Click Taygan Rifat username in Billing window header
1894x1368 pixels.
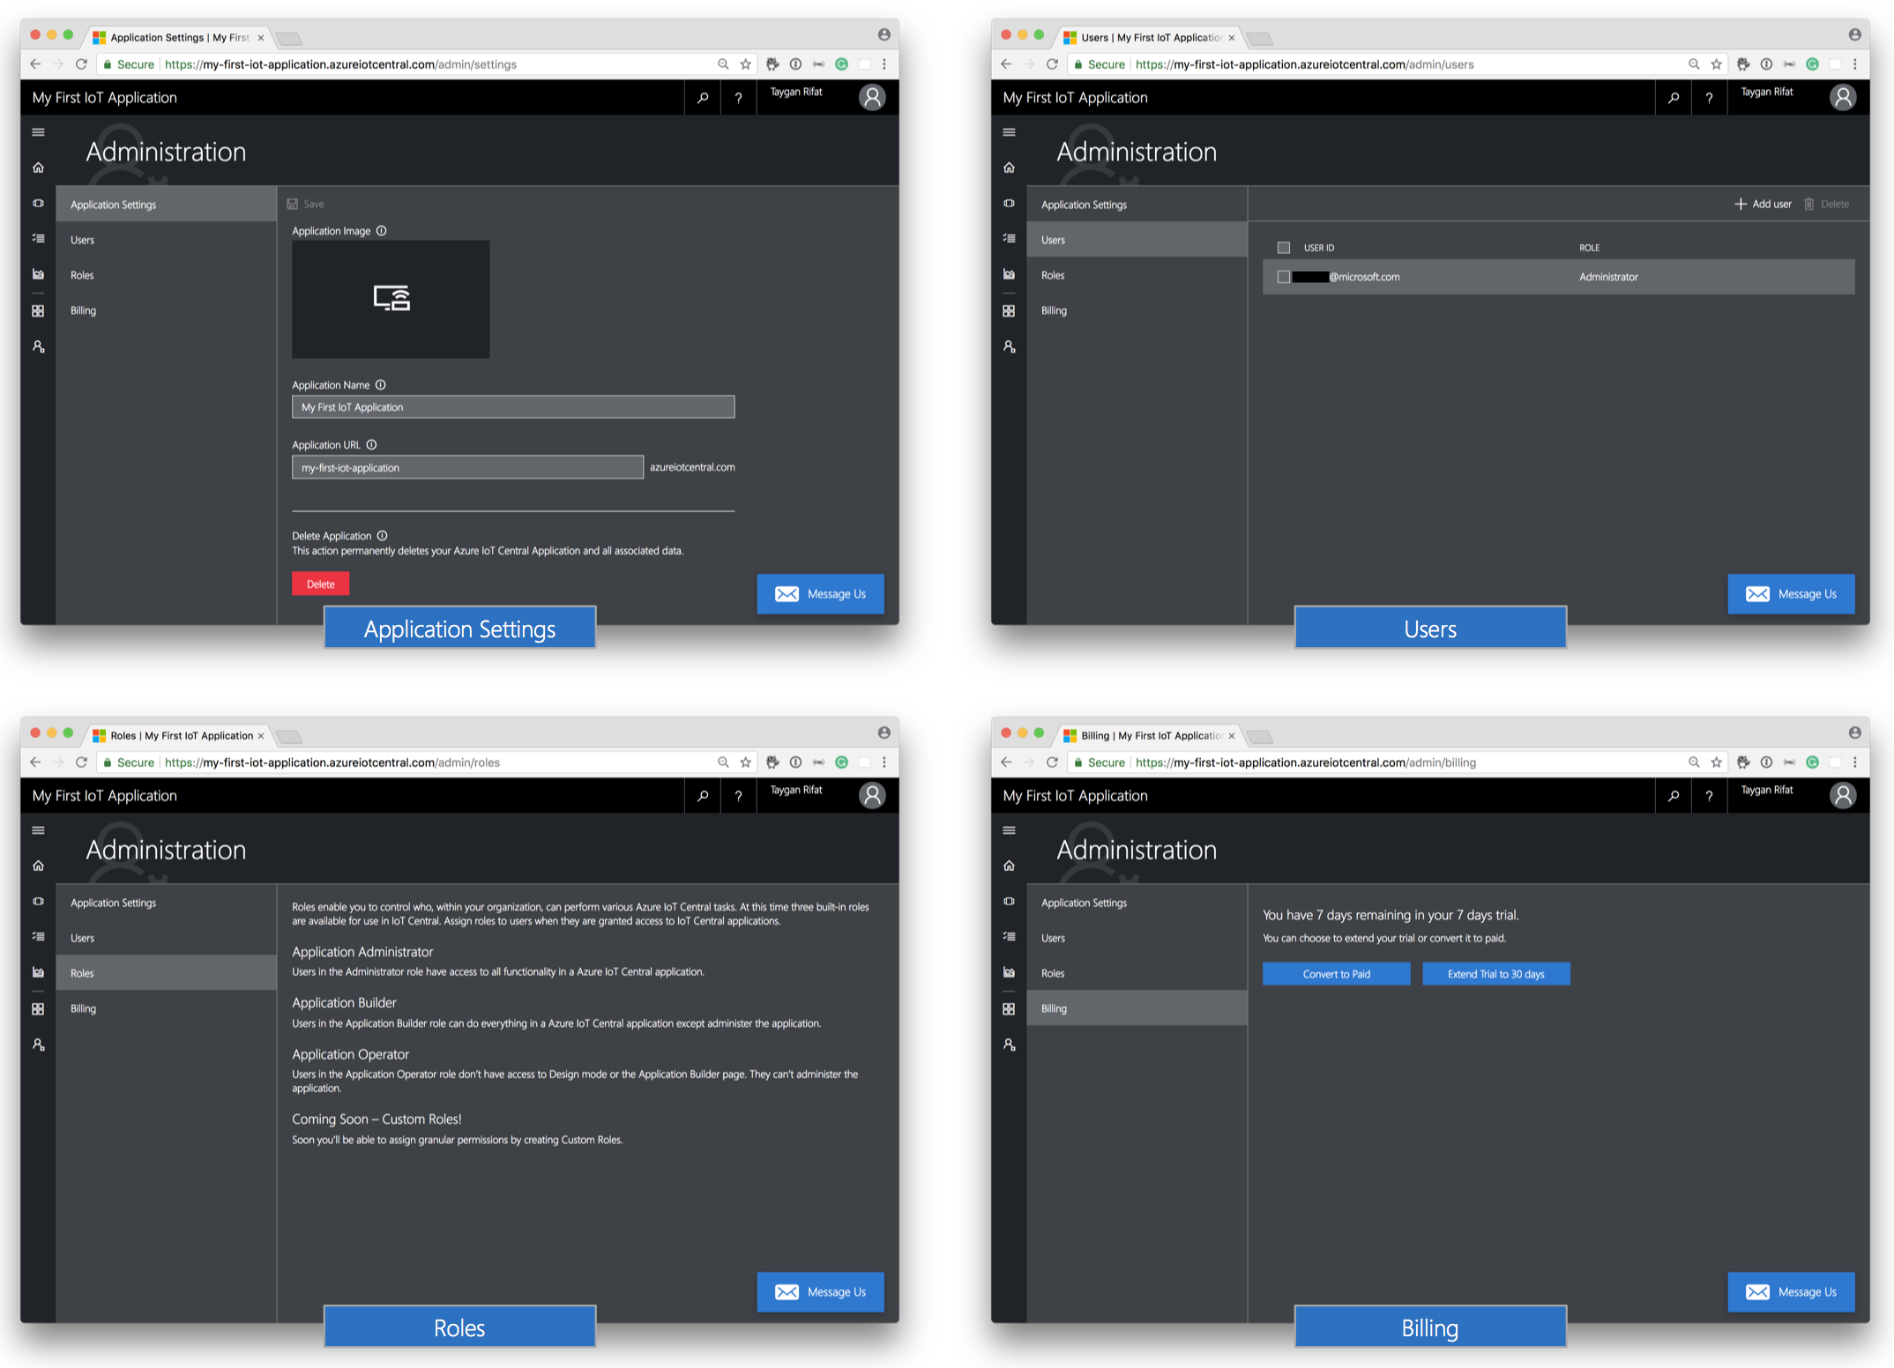coord(1767,790)
